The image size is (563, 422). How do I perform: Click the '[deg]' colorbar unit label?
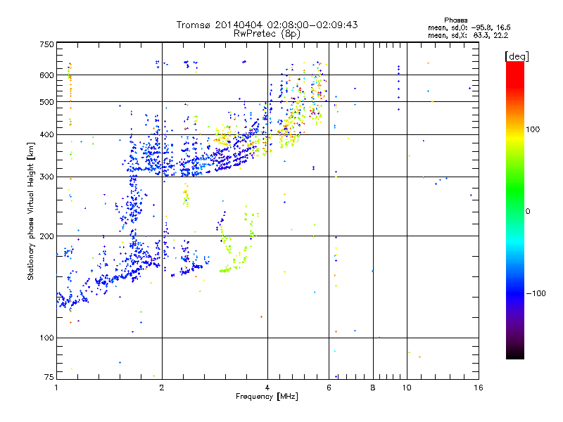coord(517,56)
